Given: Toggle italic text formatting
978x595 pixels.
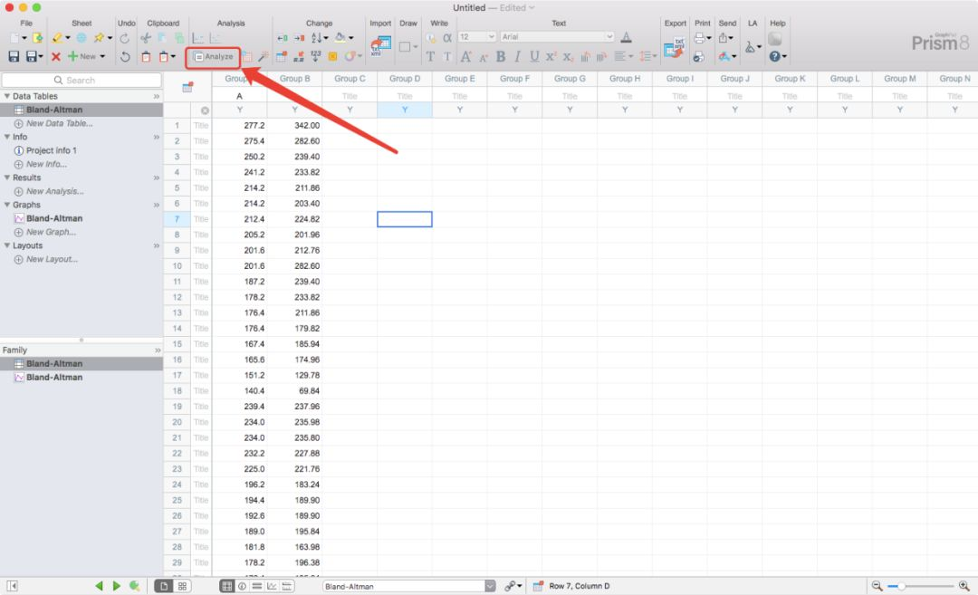Looking at the screenshot, I should [x=517, y=55].
